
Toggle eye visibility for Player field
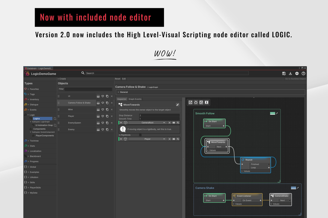[x=174, y=139]
